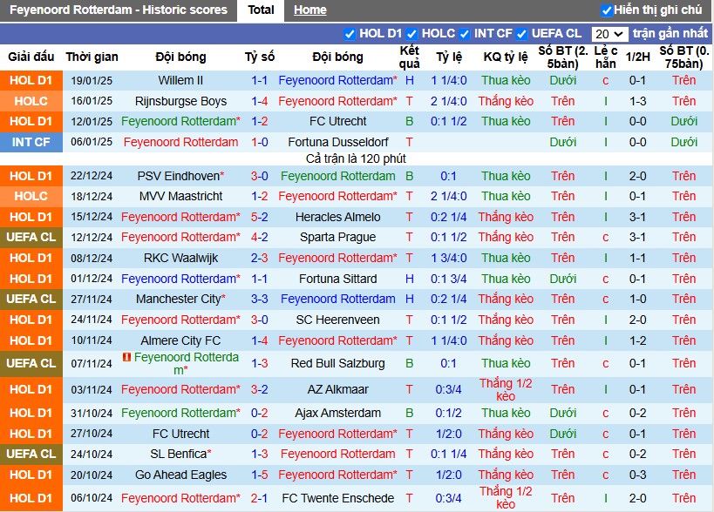Open the AZ Alkmaar team link

[x=338, y=390]
